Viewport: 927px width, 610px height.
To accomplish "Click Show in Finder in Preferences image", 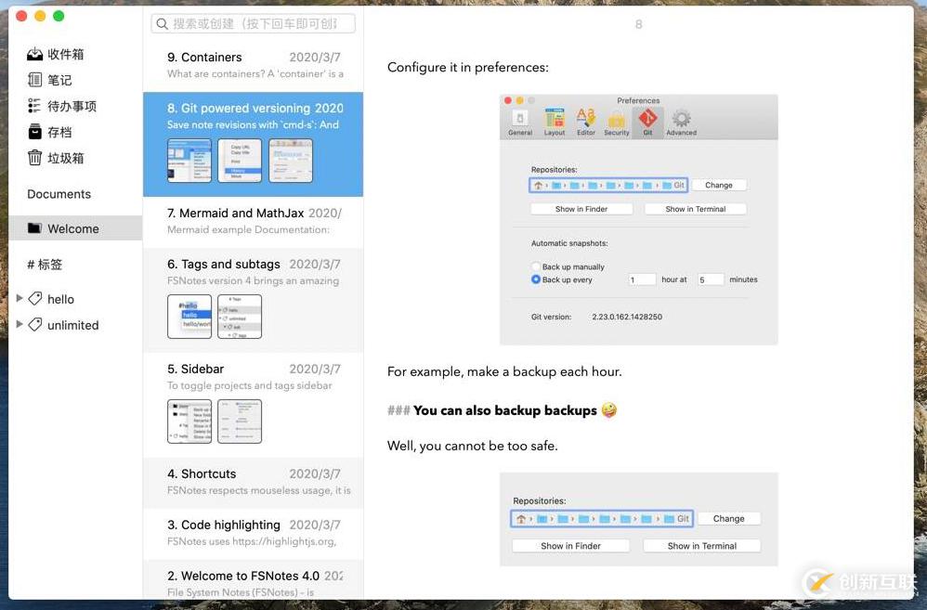I will 581,209.
